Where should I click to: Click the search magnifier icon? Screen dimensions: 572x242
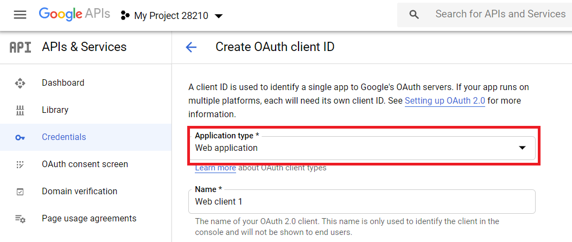[414, 15]
